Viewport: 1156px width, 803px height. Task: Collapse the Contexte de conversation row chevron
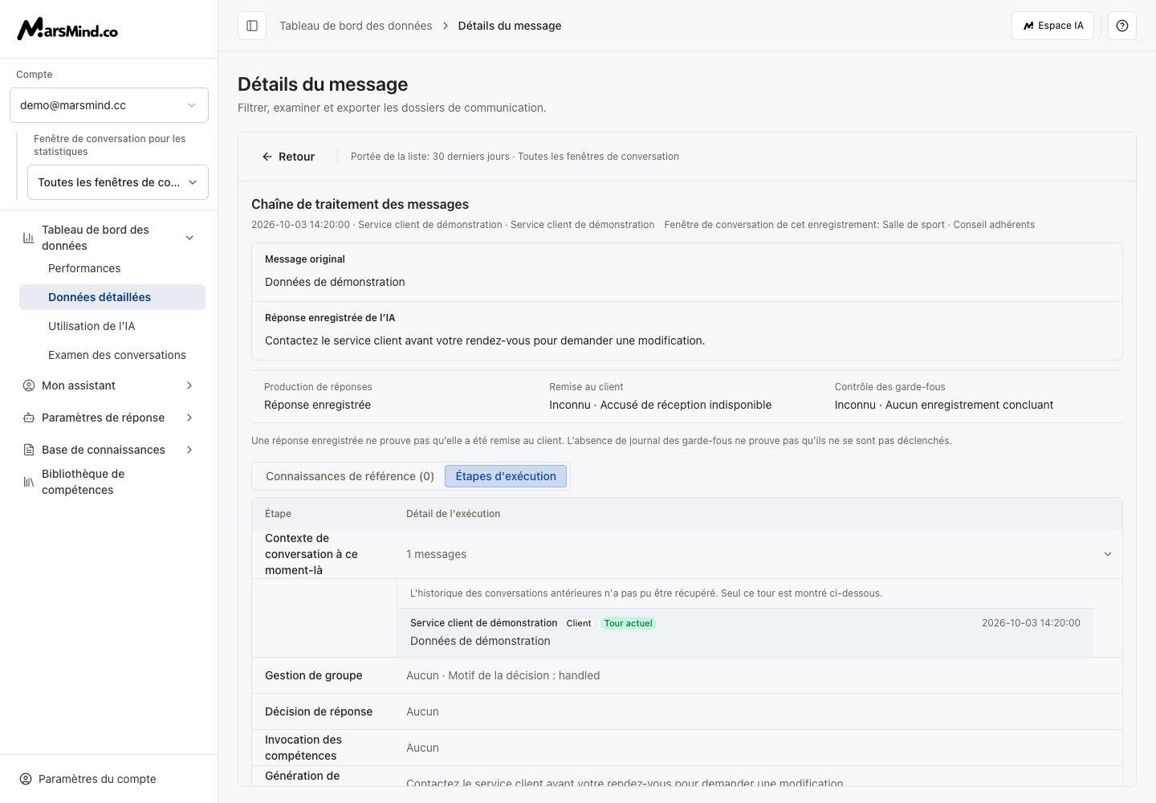pos(1108,554)
